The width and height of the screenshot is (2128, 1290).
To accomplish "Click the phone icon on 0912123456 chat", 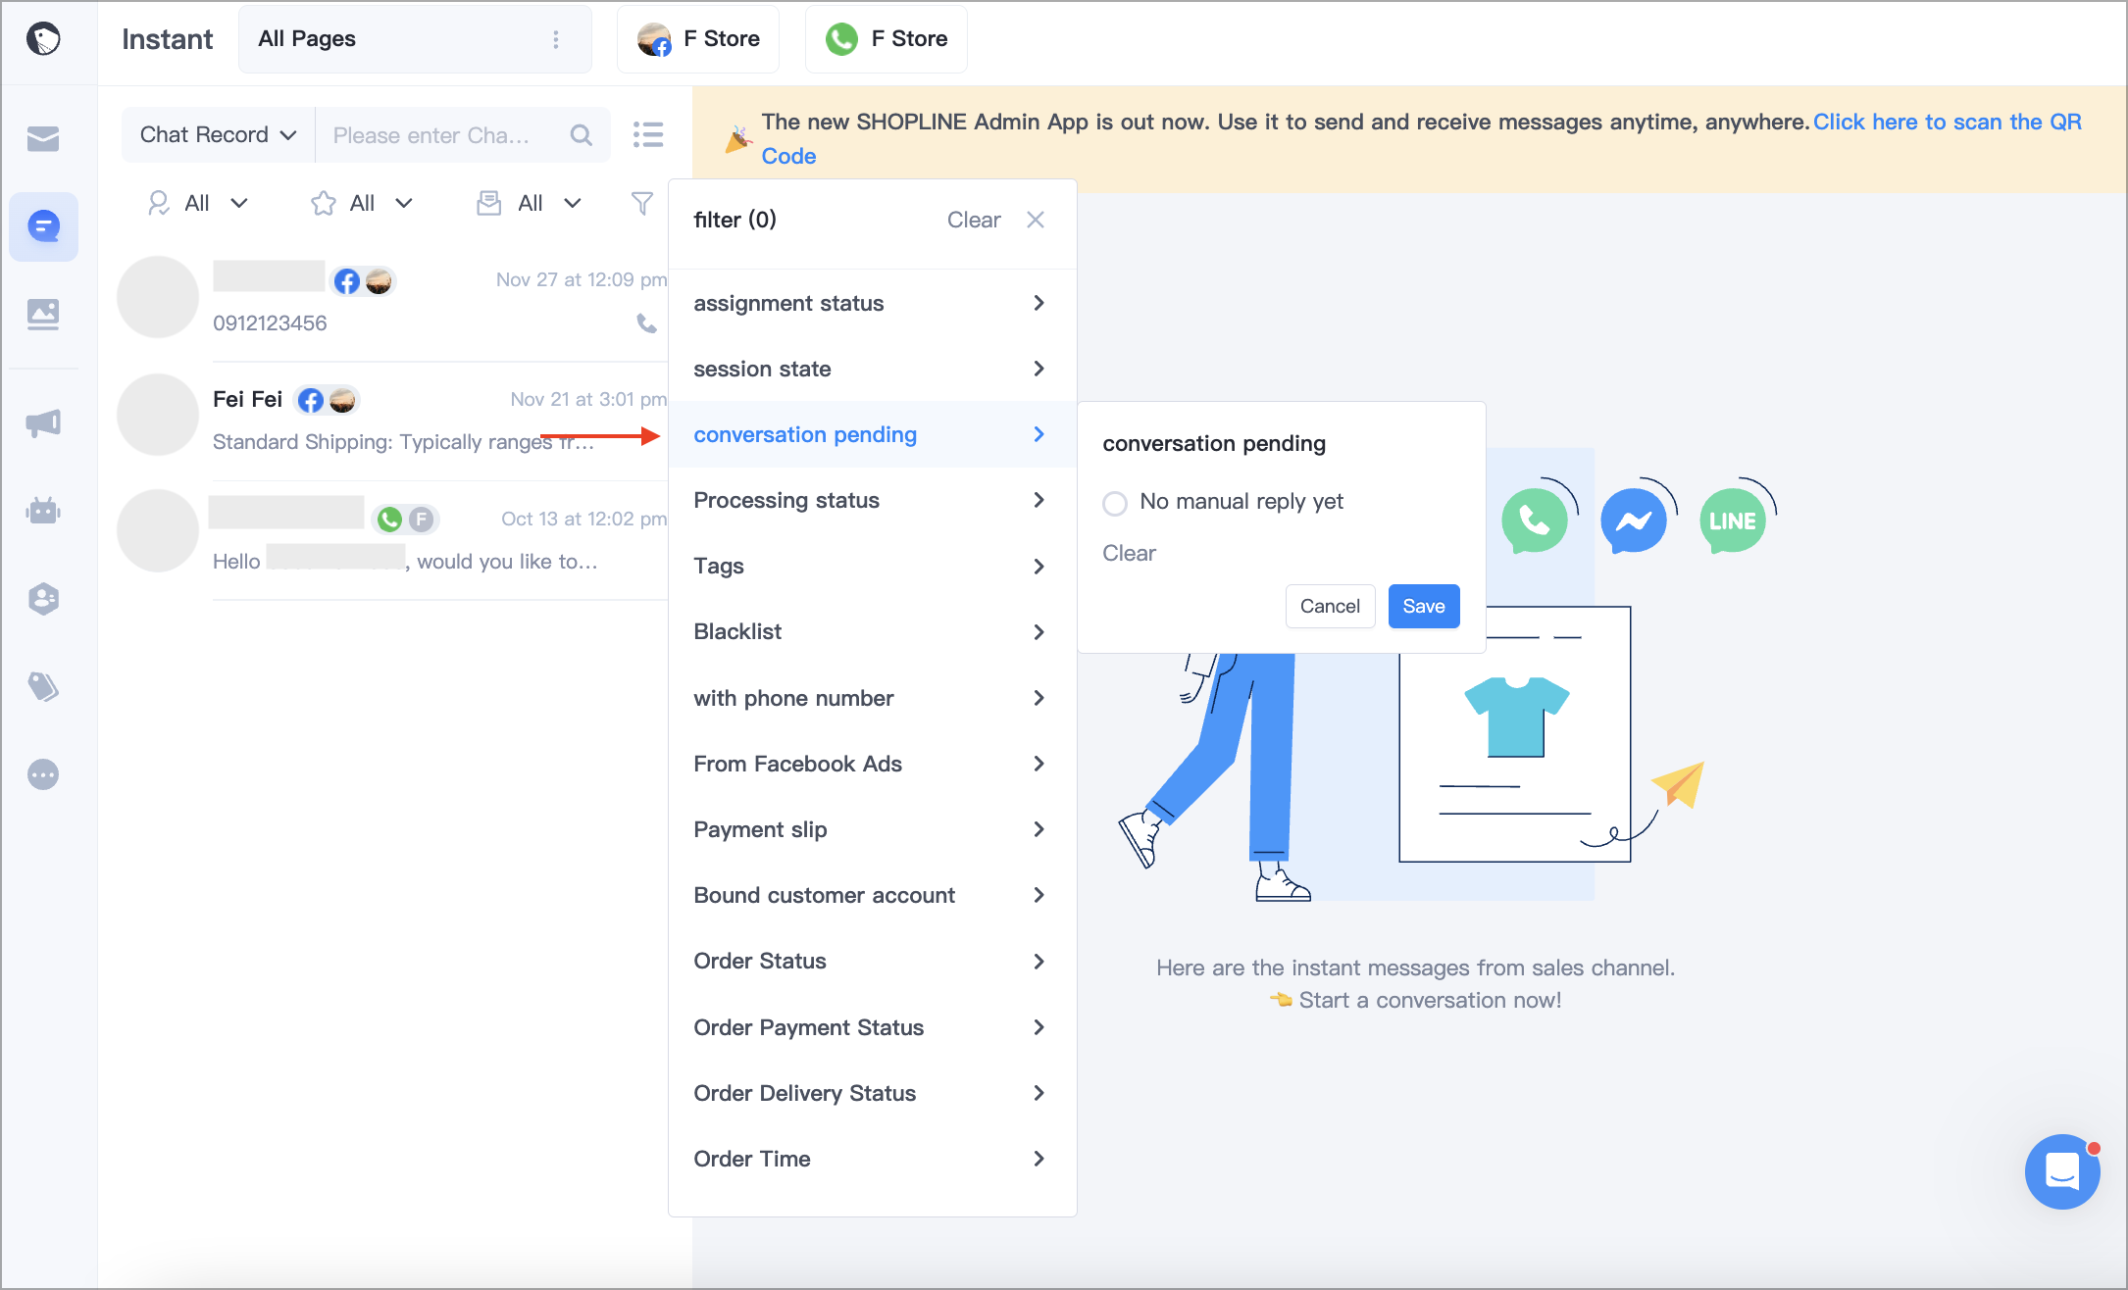I will pos(646,322).
